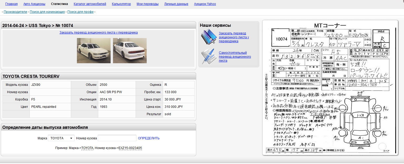The width and height of the screenshot is (404, 164).
Task: Navigate to Мои переводы
Action: coord(147,4)
